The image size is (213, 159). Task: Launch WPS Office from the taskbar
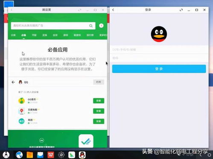click(x=51, y=155)
